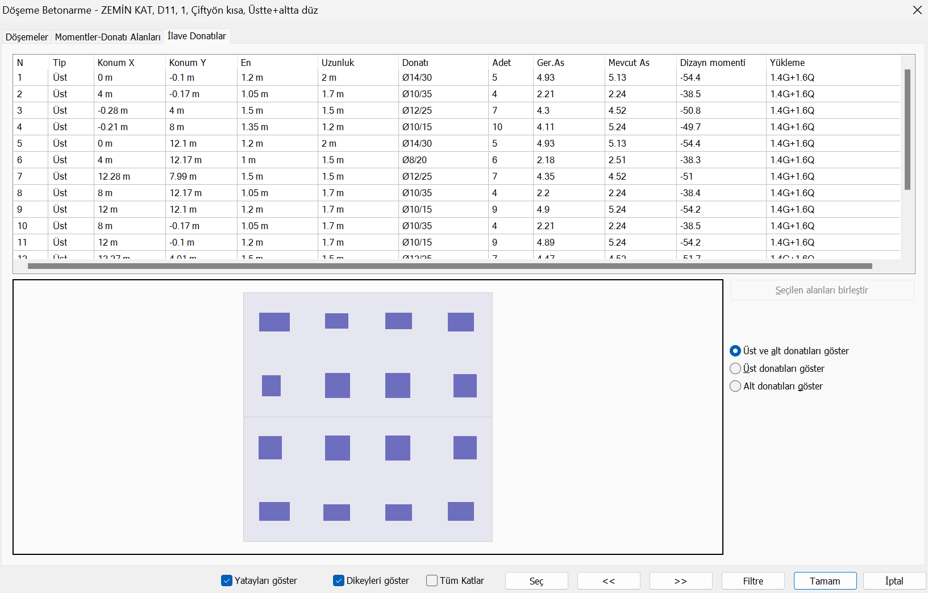
Task: Click the table's vertical scrollbar
Action: coord(908,130)
